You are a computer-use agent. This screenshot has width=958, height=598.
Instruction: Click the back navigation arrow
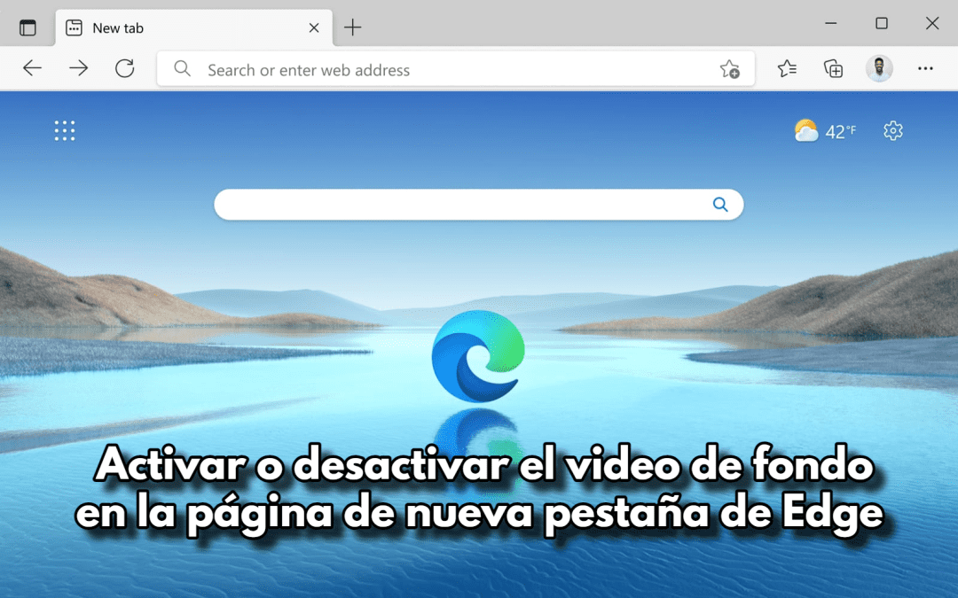point(32,68)
